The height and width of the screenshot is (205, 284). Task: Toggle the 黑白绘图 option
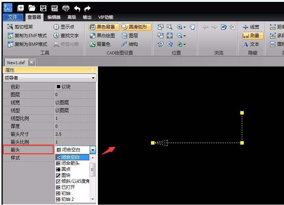(102, 36)
